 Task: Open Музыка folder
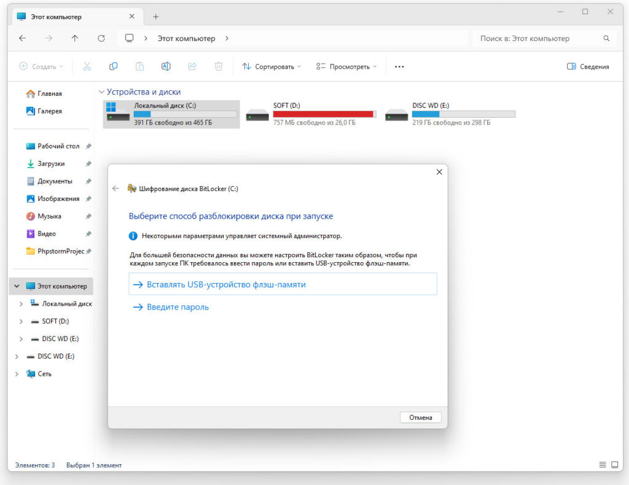coord(44,216)
